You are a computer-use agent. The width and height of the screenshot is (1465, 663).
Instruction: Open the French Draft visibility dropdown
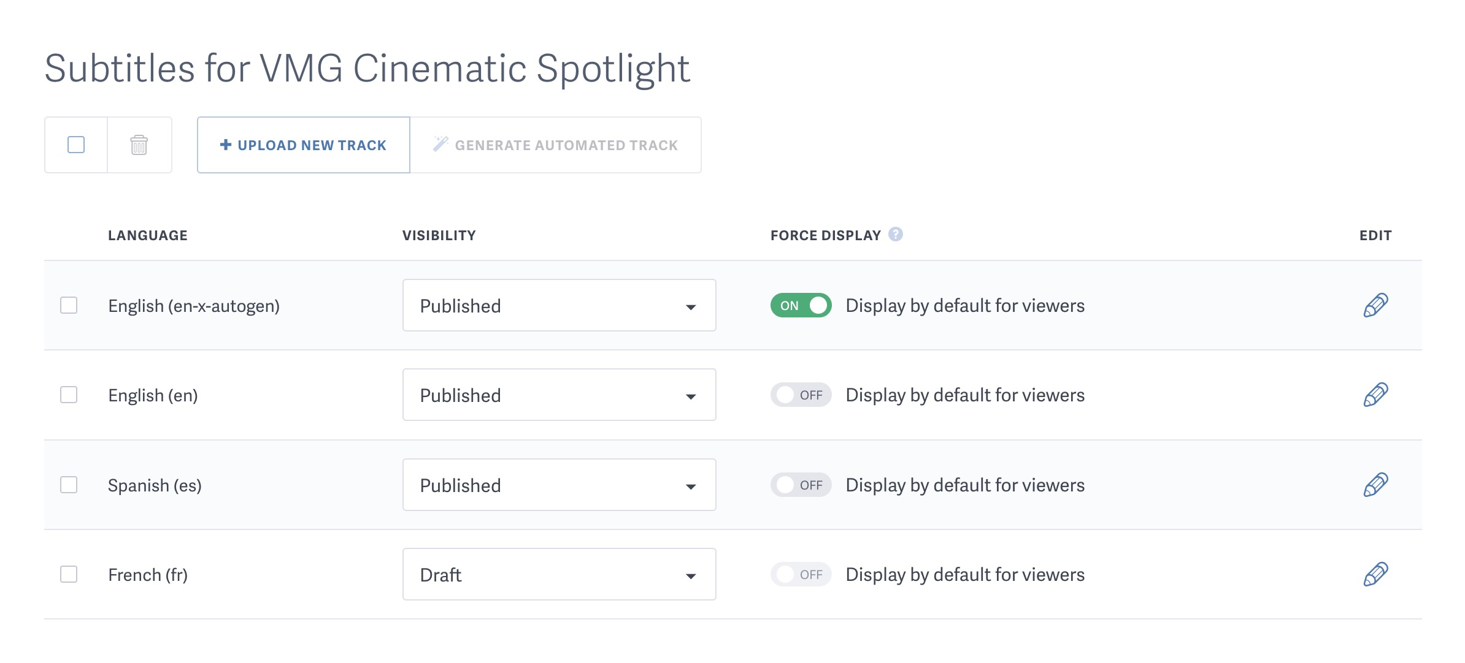pos(559,574)
